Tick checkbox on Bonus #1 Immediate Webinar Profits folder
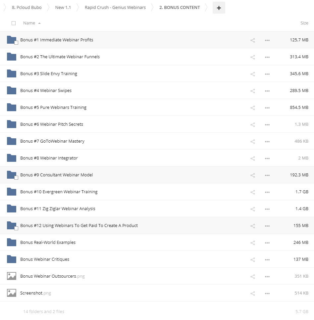The height and width of the screenshot is (320, 314). click(16, 43)
